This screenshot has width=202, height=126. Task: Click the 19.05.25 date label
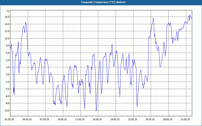point(115,119)
